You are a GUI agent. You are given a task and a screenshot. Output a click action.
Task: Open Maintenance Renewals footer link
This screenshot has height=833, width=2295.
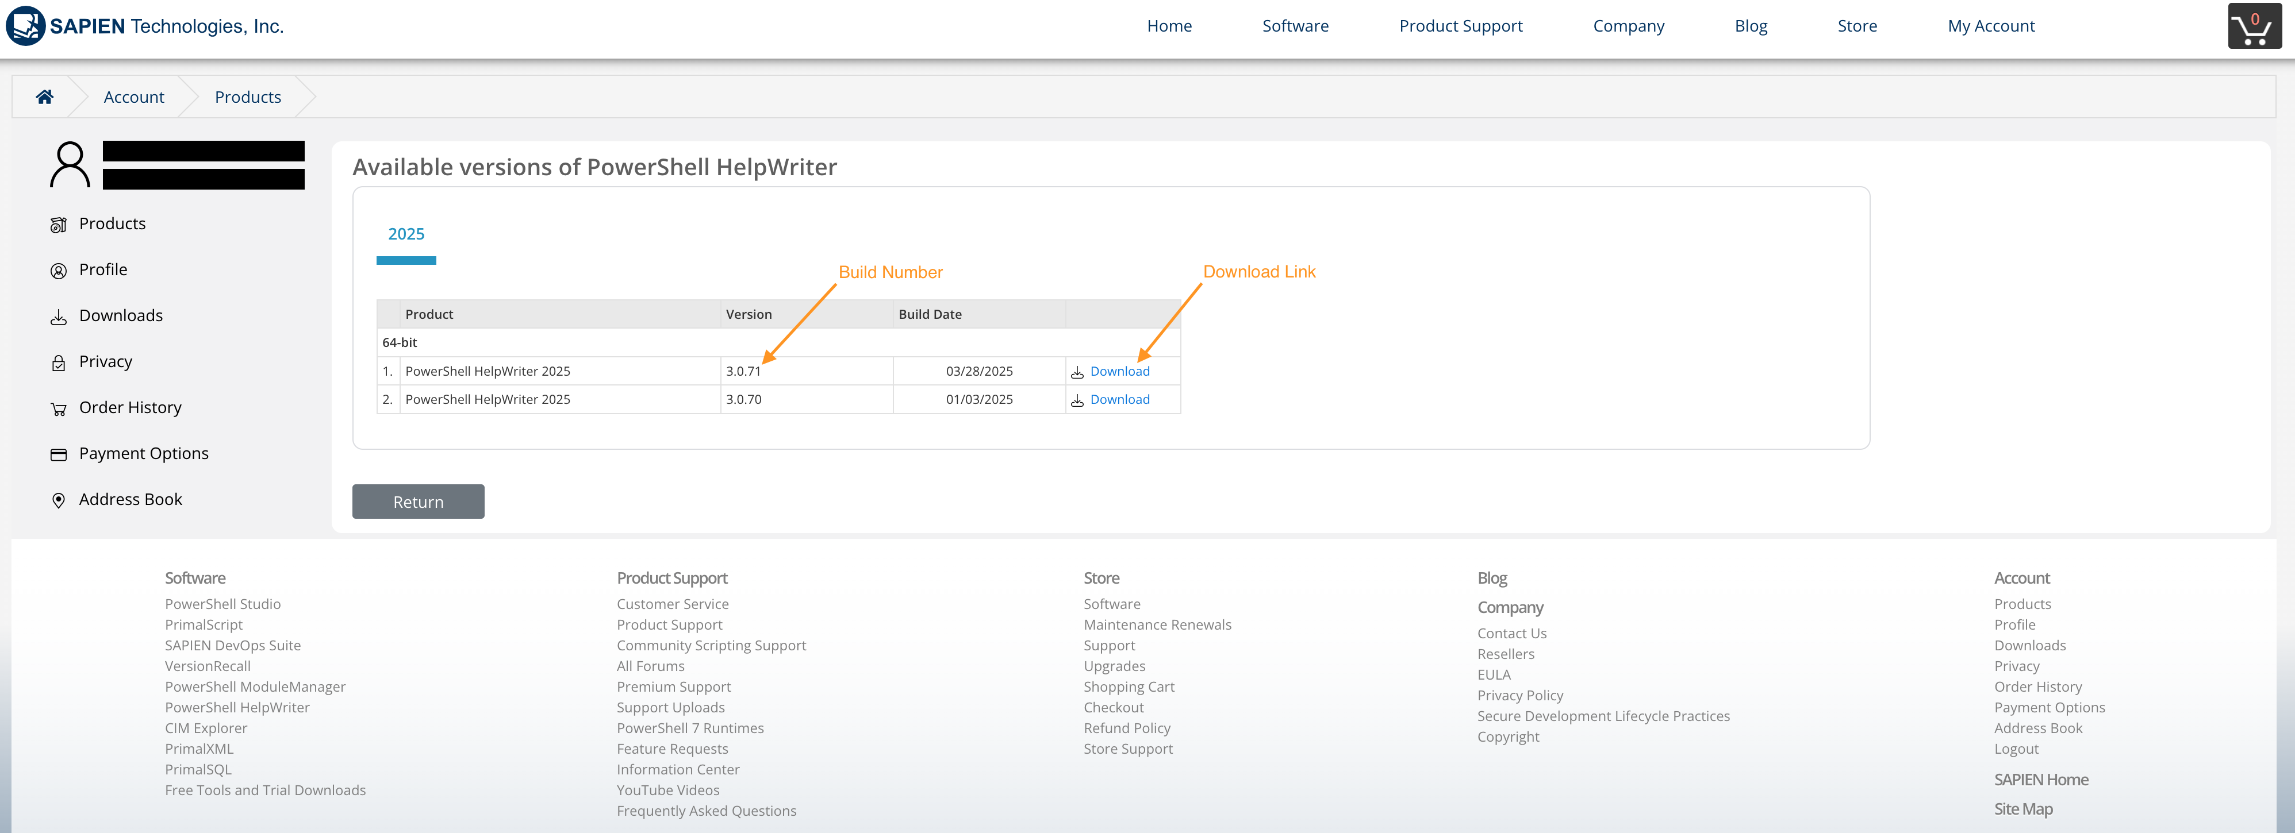click(x=1157, y=625)
